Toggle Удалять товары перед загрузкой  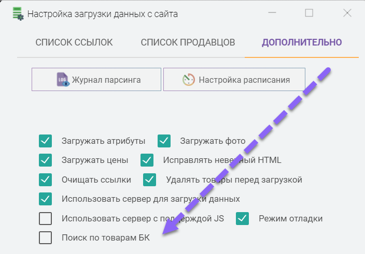coord(150,180)
